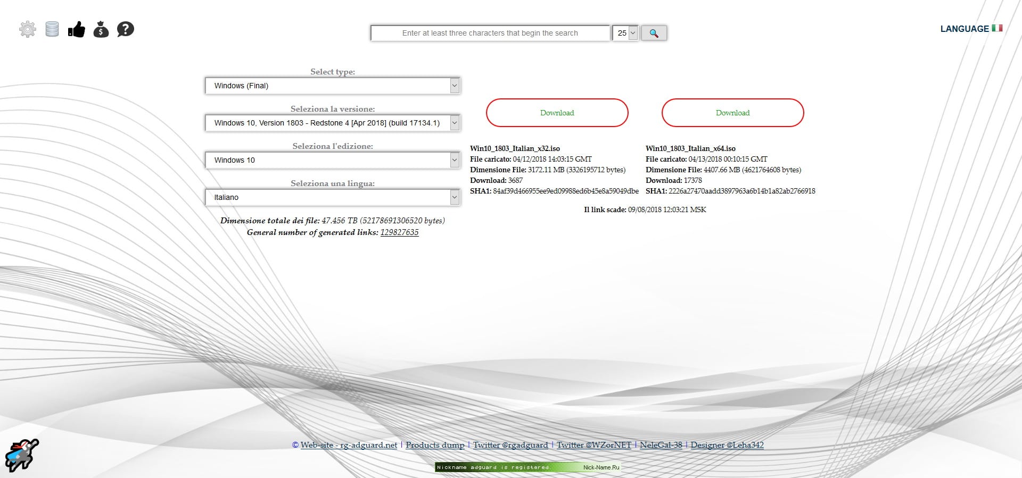Expand the Select type dropdown
Viewport: 1022px width, 478px height.
333,86
